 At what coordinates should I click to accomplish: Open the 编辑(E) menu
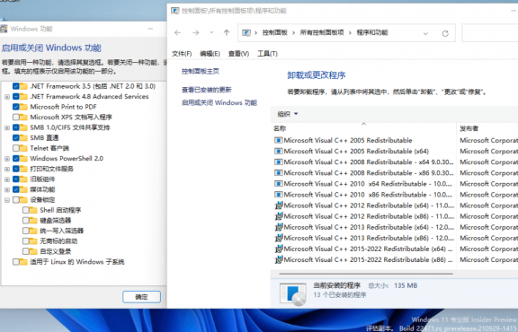tap(210, 54)
